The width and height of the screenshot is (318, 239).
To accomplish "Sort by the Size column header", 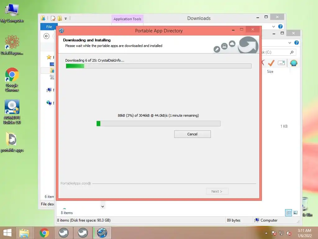I will click(270, 72).
